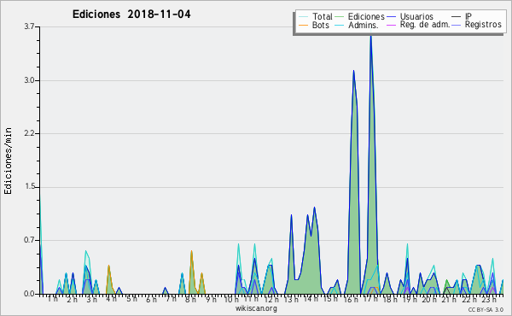Click the orange Bots legend line swatch
The image size is (512, 316).
pyautogui.click(x=303, y=25)
